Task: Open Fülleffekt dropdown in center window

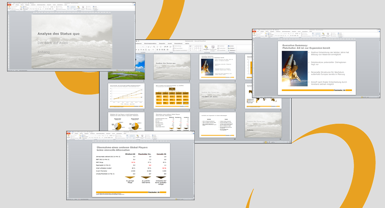Action: pyautogui.click(x=221, y=46)
